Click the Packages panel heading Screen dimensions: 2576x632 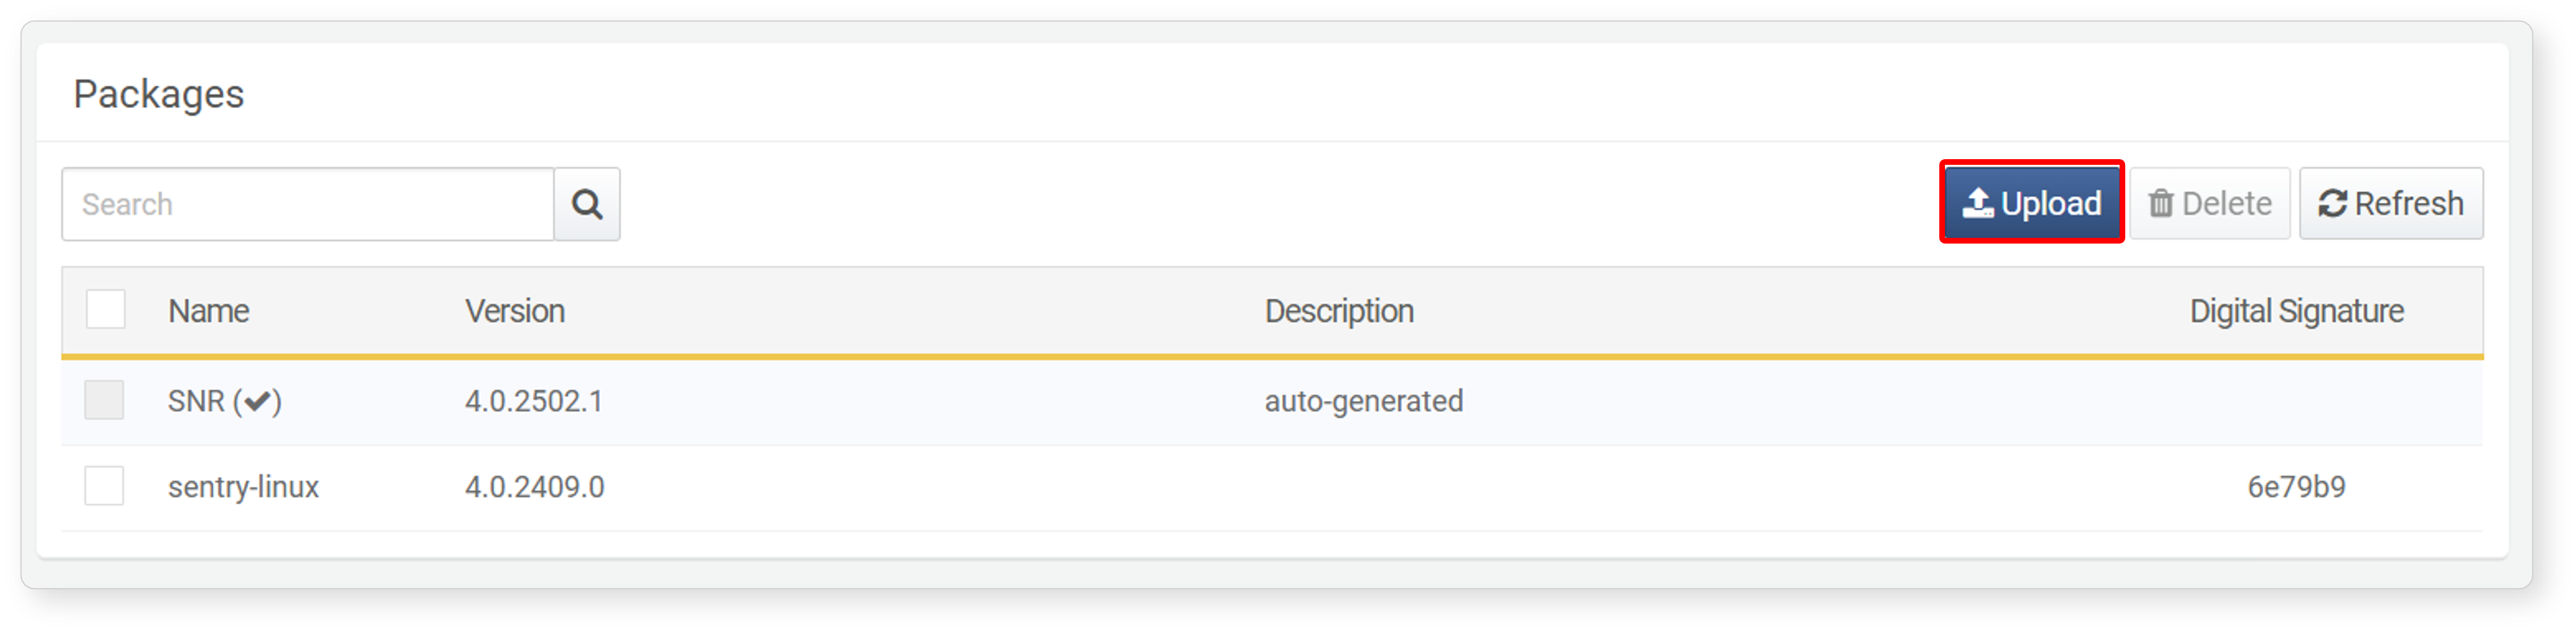159,94
